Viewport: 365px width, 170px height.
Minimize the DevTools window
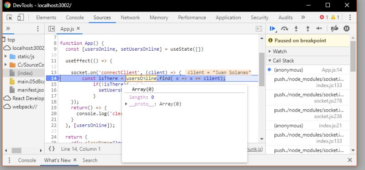click(x=308, y=5)
